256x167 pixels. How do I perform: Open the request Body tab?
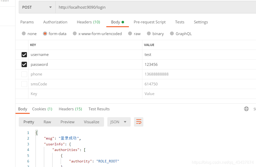[117, 22]
